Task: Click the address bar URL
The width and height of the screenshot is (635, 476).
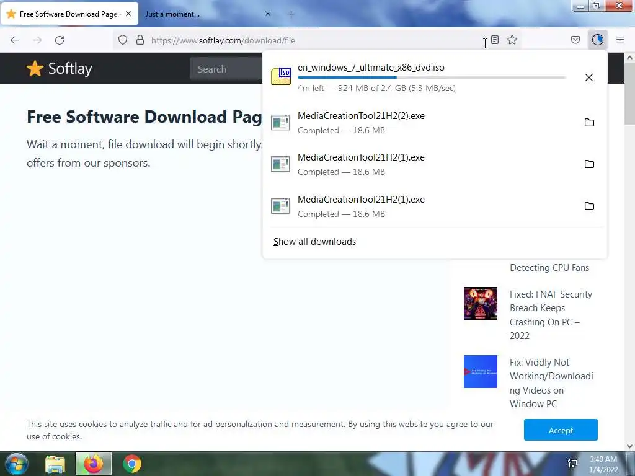Action: 223,40
